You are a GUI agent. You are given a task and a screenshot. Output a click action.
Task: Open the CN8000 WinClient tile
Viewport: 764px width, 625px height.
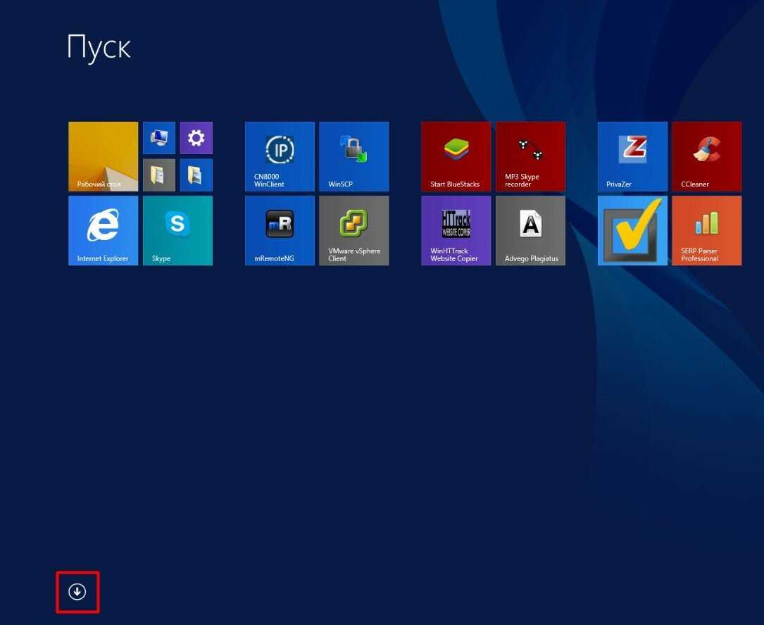pyautogui.click(x=280, y=156)
